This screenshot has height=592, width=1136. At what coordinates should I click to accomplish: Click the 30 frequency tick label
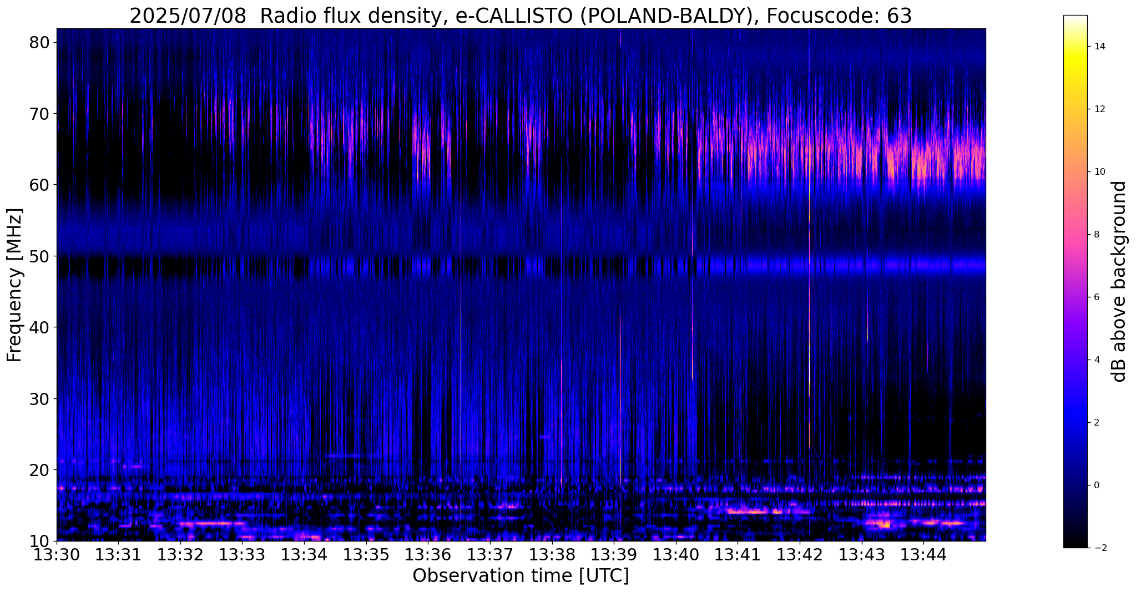pos(39,398)
